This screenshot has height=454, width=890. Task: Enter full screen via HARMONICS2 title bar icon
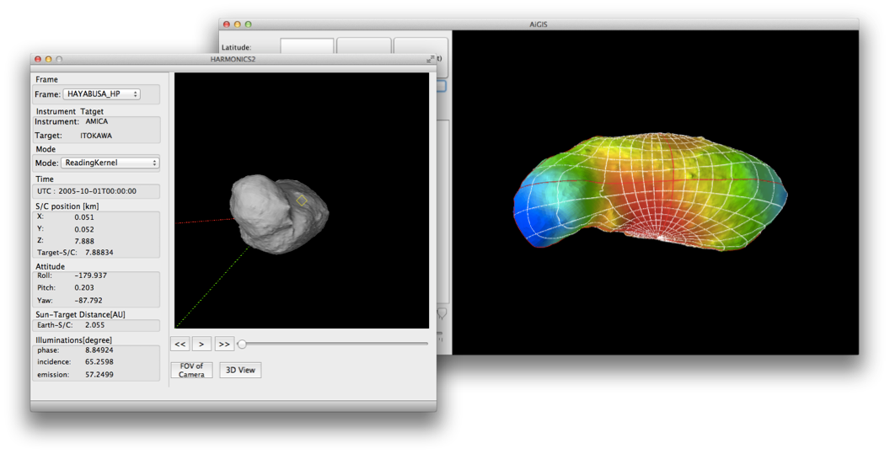(x=431, y=59)
